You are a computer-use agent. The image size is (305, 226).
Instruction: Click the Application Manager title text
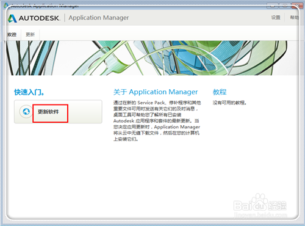click(99, 18)
